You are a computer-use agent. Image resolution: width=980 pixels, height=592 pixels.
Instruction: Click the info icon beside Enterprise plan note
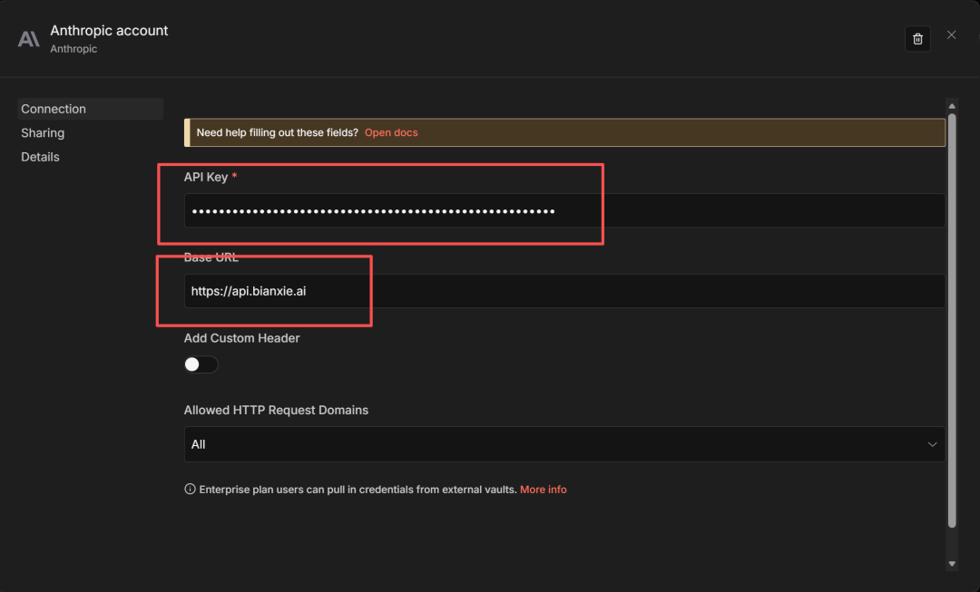[x=190, y=490]
